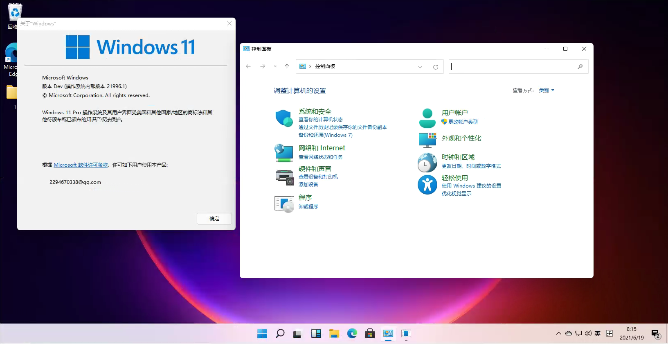
Task: Open the User Accounts person icon
Action: (x=427, y=118)
